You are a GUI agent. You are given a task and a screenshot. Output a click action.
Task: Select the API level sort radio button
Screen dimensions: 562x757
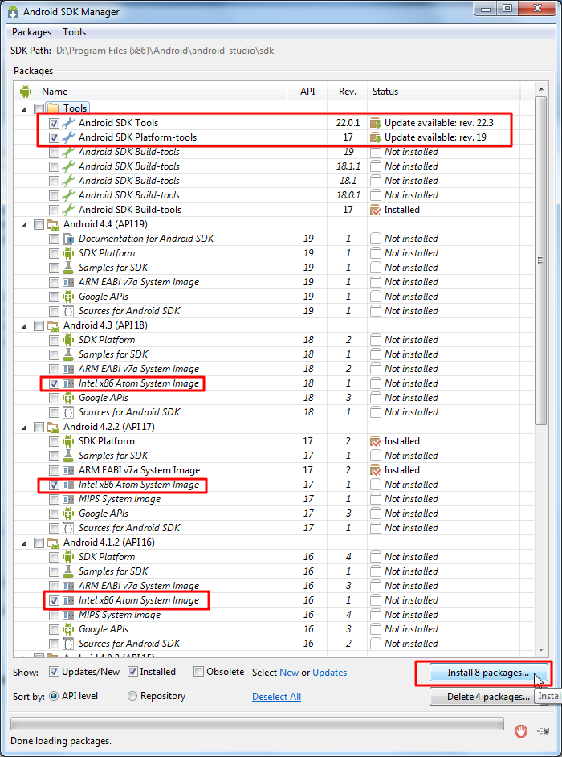click(54, 696)
